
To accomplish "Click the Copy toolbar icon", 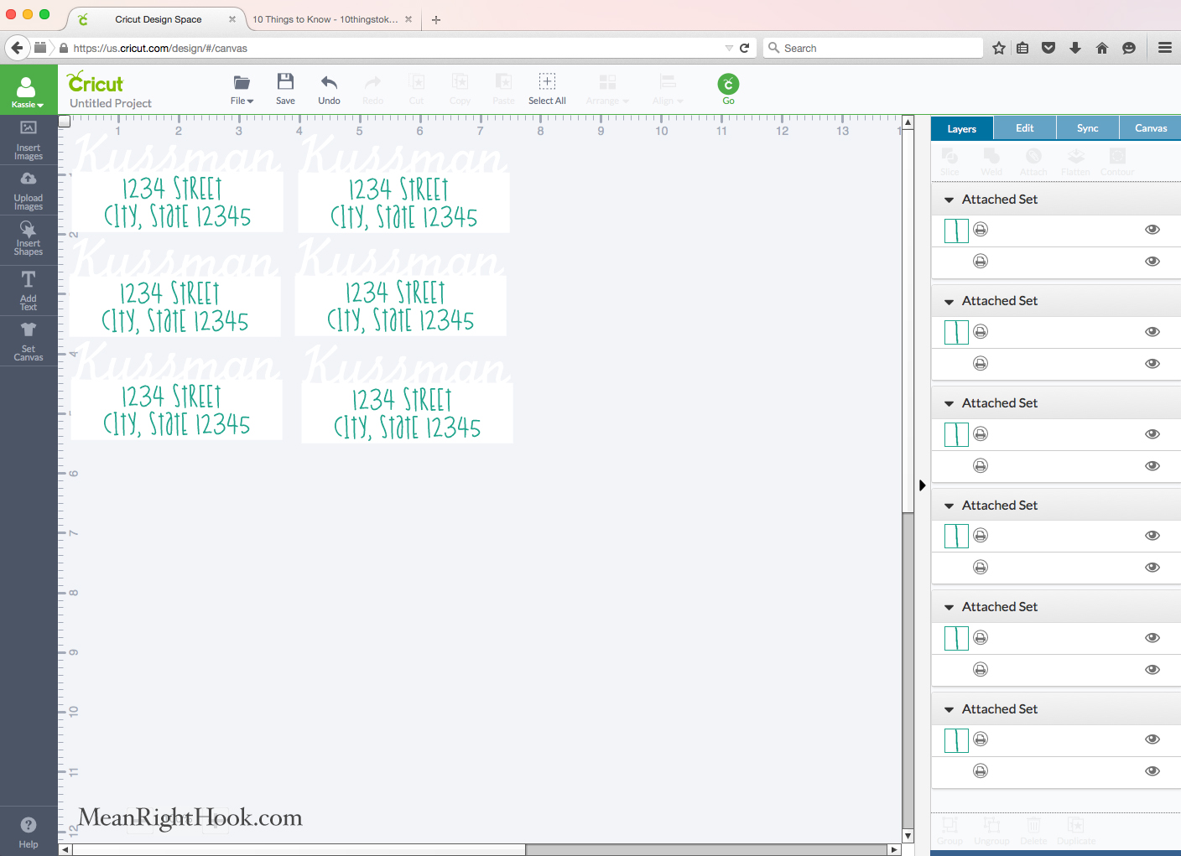I will tap(460, 89).
